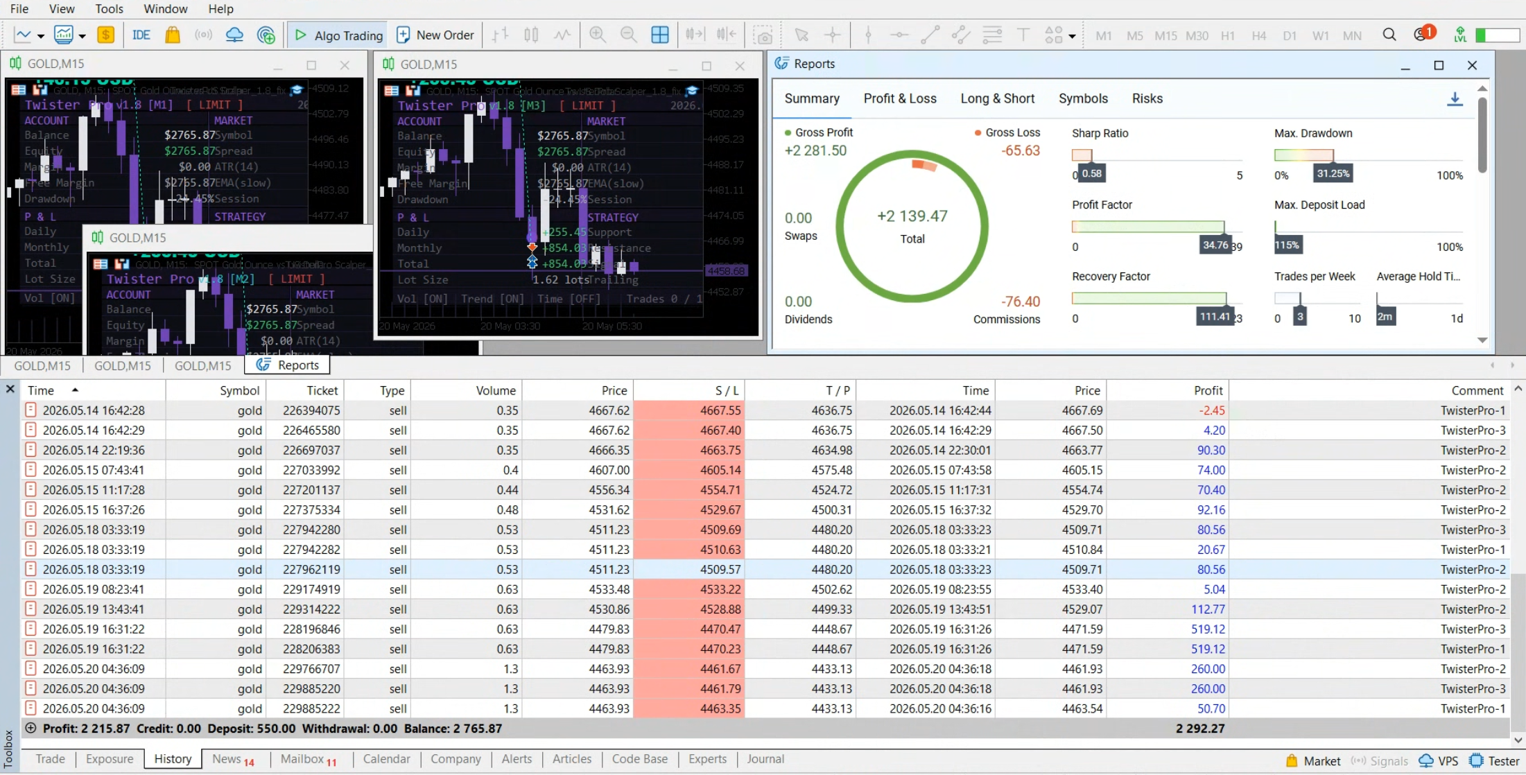Screen dimensions: 1526x775
Task: Select the arrow cursor tool
Action: tap(802, 35)
